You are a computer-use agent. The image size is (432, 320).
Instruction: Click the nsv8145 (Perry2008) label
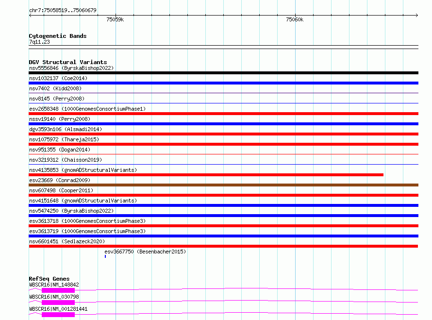pos(57,99)
